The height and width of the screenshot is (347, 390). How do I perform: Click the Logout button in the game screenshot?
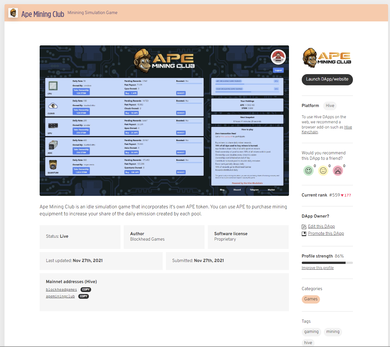278,70
